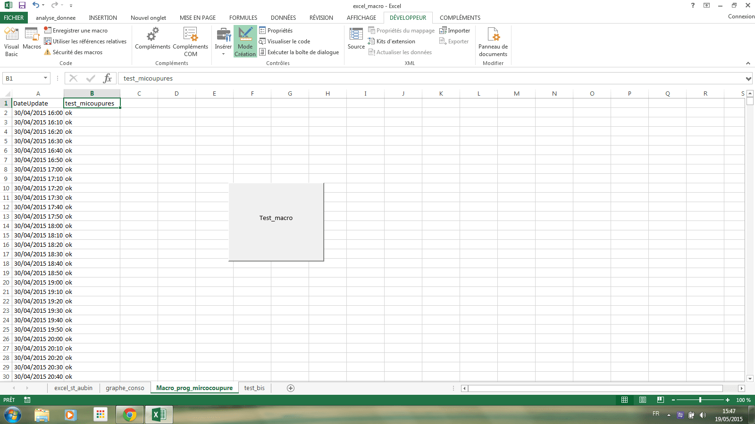The width and height of the screenshot is (755, 424).
Task: Open the Name Box dropdown
Action: pos(45,78)
